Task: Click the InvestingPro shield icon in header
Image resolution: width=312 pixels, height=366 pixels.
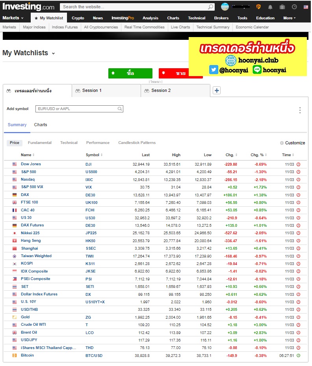Action: click(x=258, y=7)
